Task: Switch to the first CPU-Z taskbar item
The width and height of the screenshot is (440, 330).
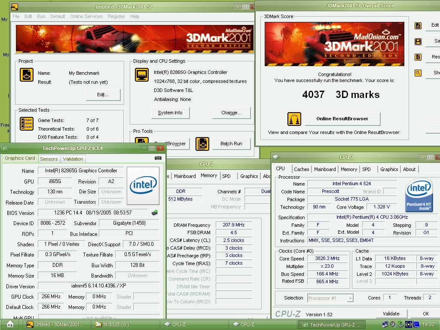Action: (194, 324)
